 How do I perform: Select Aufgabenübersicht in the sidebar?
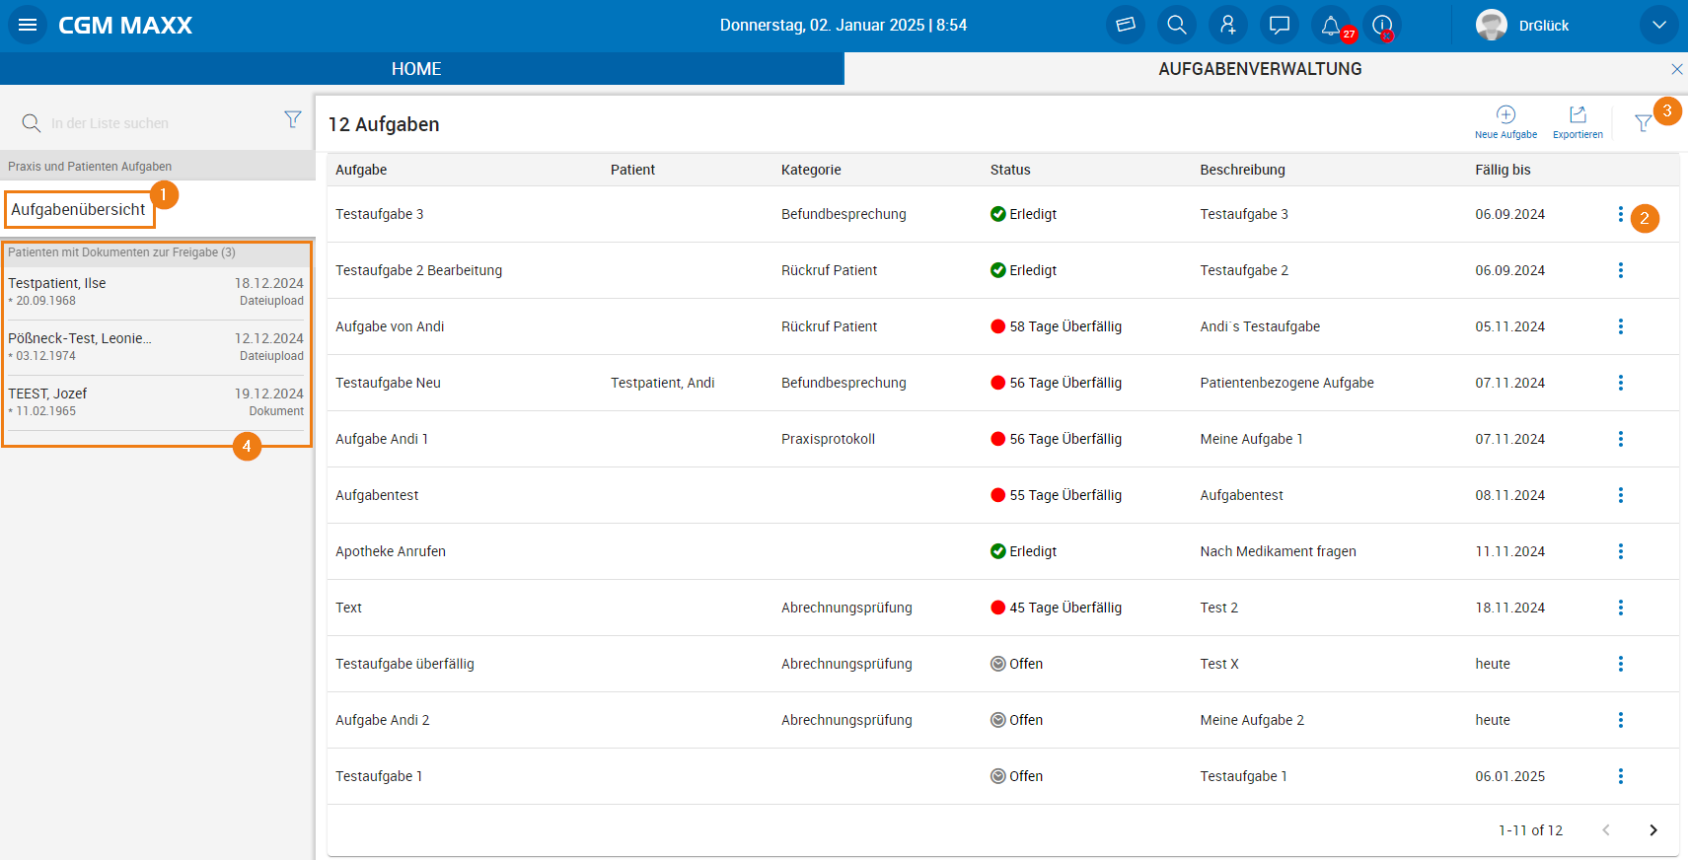point(79,209)
